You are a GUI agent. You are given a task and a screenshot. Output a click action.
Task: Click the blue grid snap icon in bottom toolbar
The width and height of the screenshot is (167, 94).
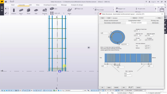(x=58, y=91)
